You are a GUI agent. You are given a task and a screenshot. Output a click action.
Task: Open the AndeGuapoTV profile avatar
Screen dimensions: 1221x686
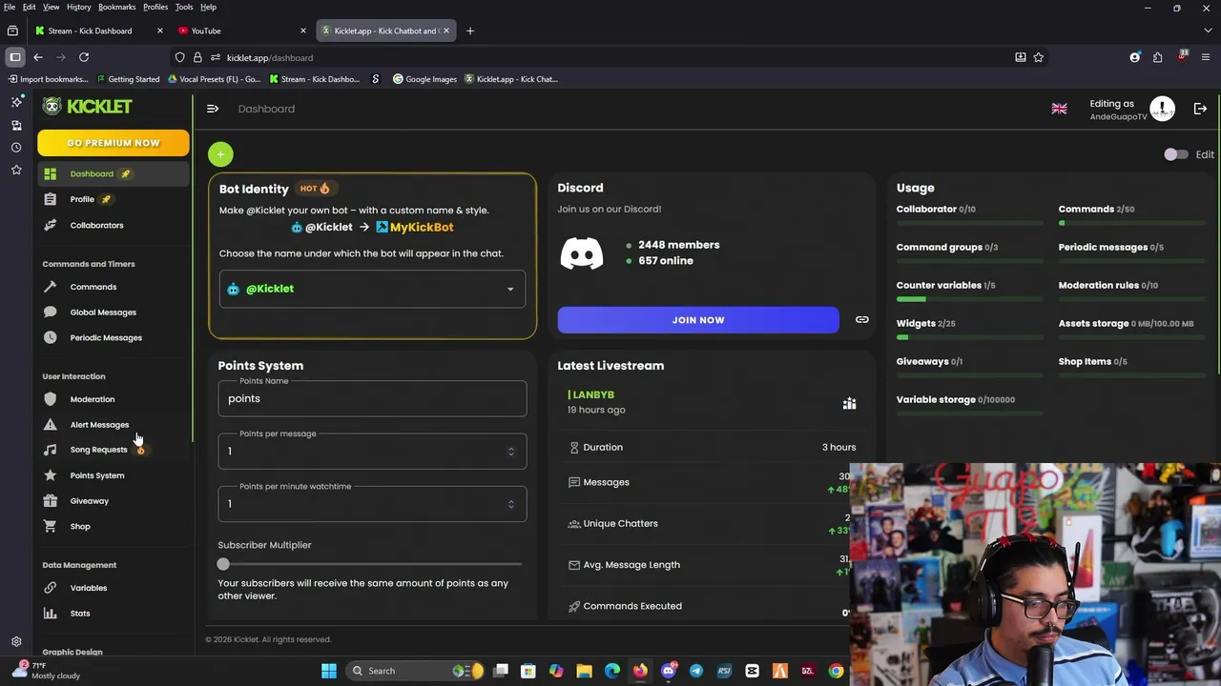click(1162, 109)
